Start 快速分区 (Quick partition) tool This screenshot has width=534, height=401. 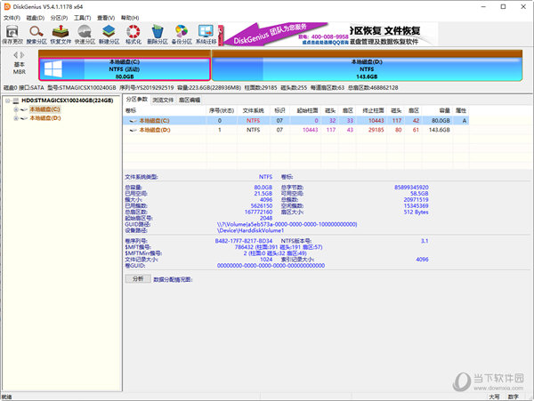click(85, 34)
